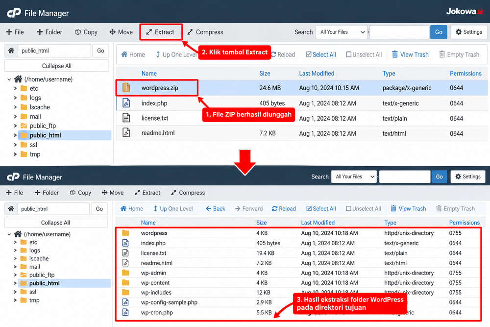
Task: Expand the mail folder in the top tree
Action: [15, 117]
